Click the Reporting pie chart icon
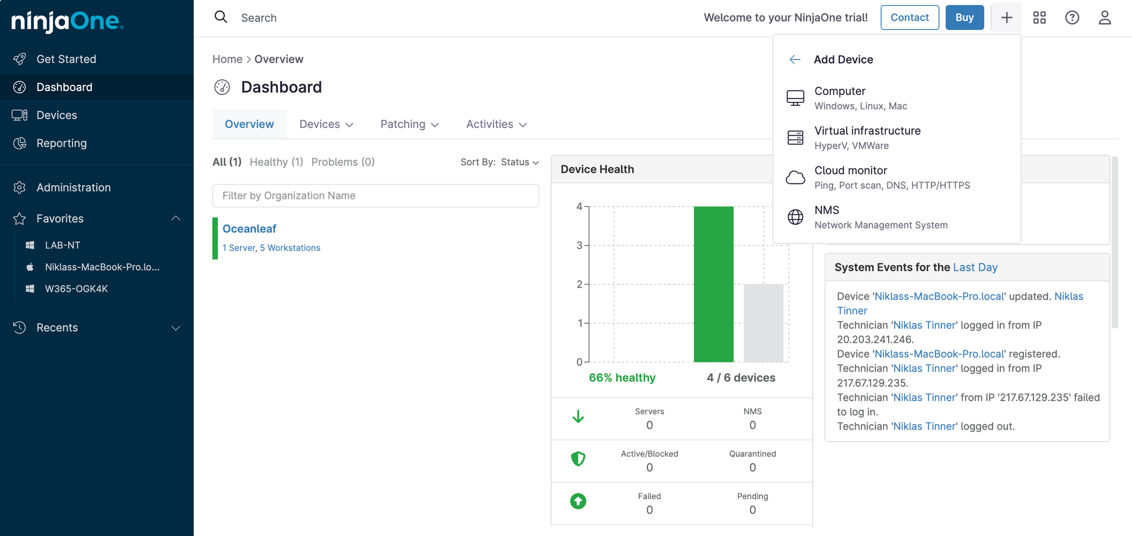Image resolution: width=1132 pixels, height=536 pixels. pos(20,143)
